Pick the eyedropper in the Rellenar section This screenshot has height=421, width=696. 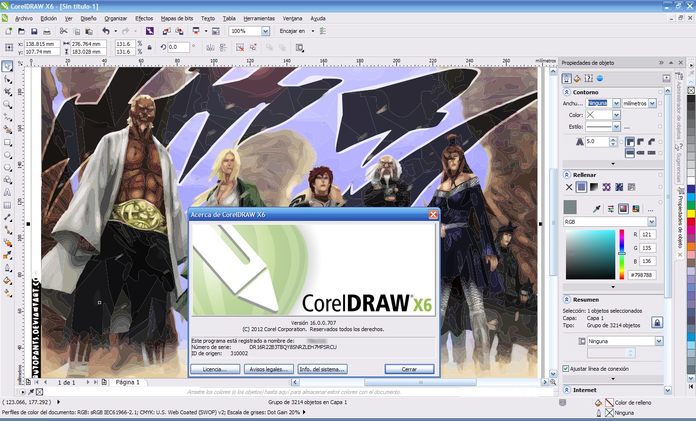coord(596,209)
